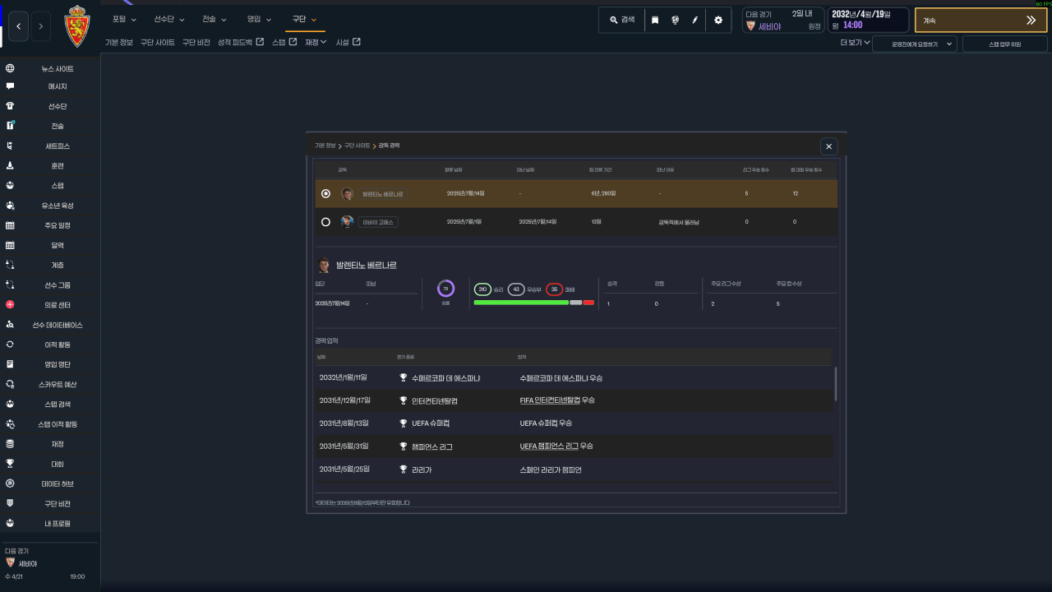Click the 구단 사이트 breadcrumb in the dialog
This screenshot has height=592, width=1052.
358,146
